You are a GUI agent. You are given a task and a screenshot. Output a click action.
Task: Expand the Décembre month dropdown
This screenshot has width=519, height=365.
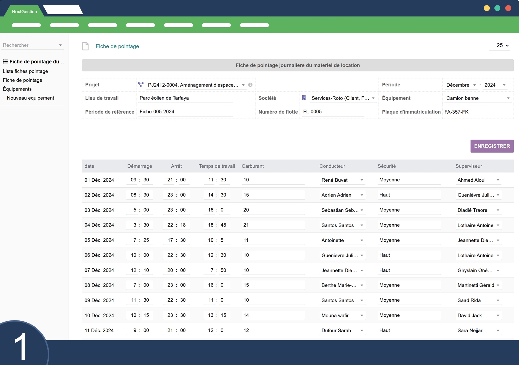pos(474,85)
